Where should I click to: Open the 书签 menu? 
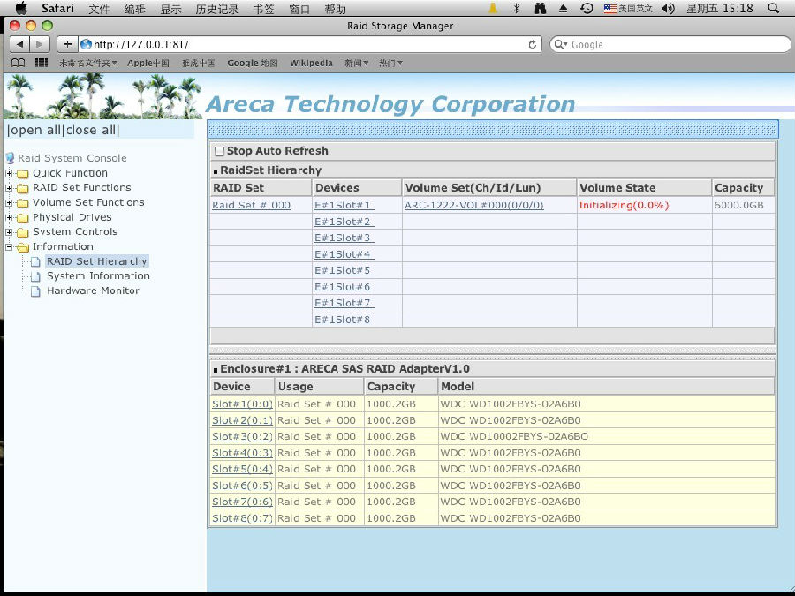[x=263, y=9]
